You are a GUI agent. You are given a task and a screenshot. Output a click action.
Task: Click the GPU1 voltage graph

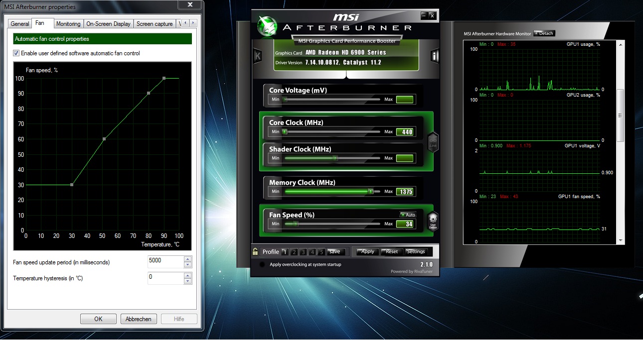[540, 170]
